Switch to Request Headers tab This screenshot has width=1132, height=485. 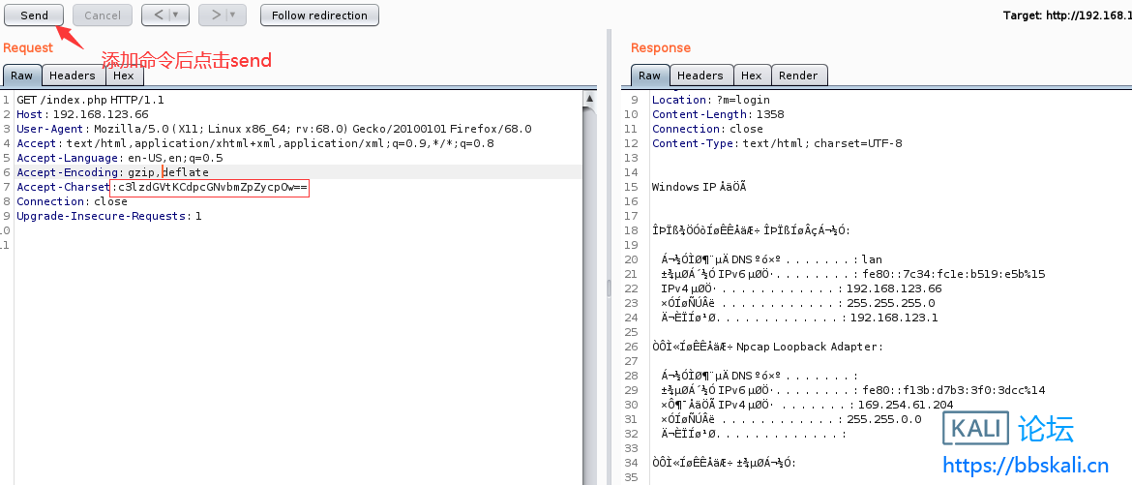73,76
